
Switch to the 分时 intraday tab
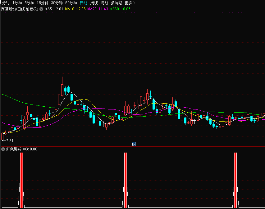6,3
